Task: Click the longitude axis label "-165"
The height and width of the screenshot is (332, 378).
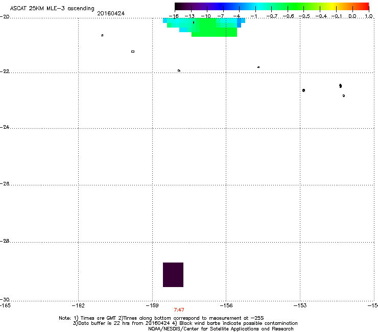Action: click(5, 306)
